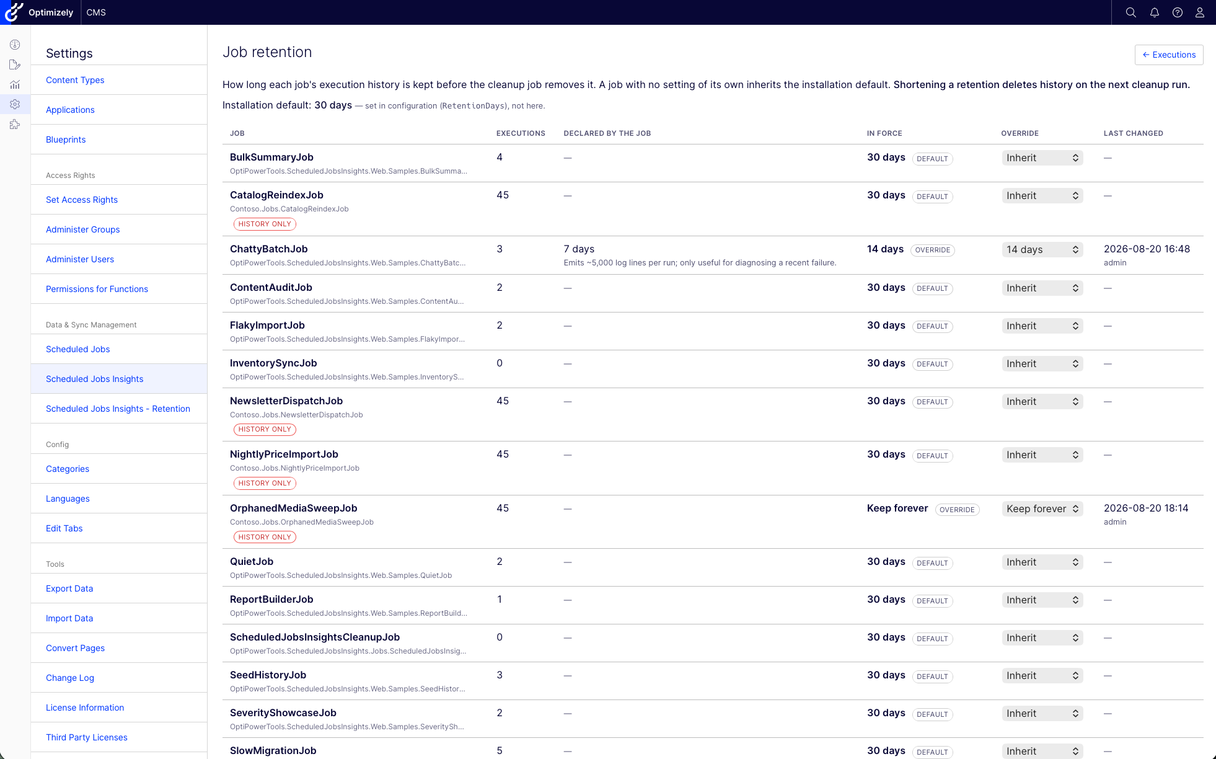
Task: Open the NightlyPriceImportJob override dropdown
Action: (x=1042, y=455)
